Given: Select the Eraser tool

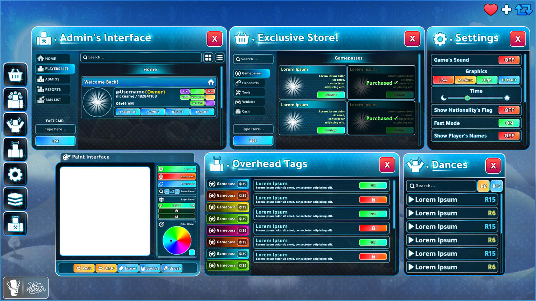Looking at the screenshot, I should pos(128,268).
